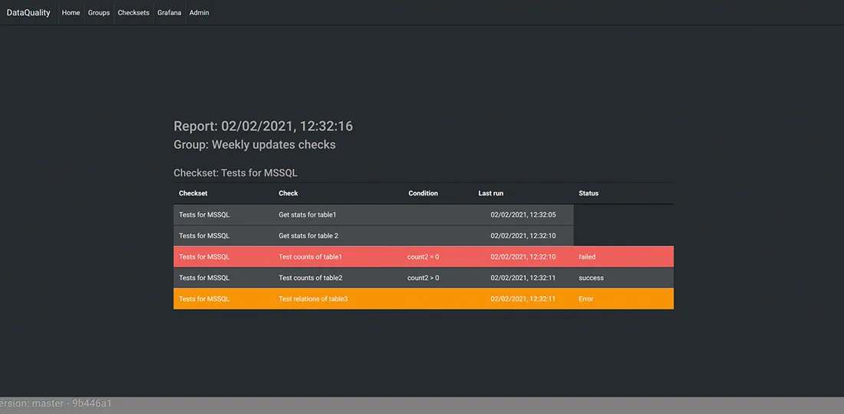
Task: Select the 'Test counts of table2' check
Action: (310, 278)
